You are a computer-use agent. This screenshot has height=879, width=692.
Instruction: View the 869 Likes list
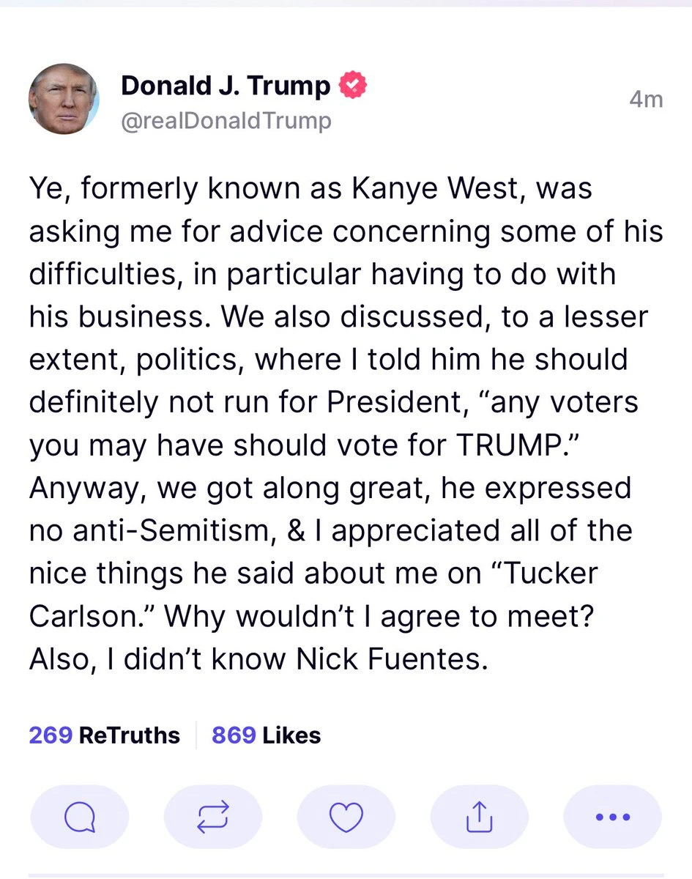click(x=266, y=735)
